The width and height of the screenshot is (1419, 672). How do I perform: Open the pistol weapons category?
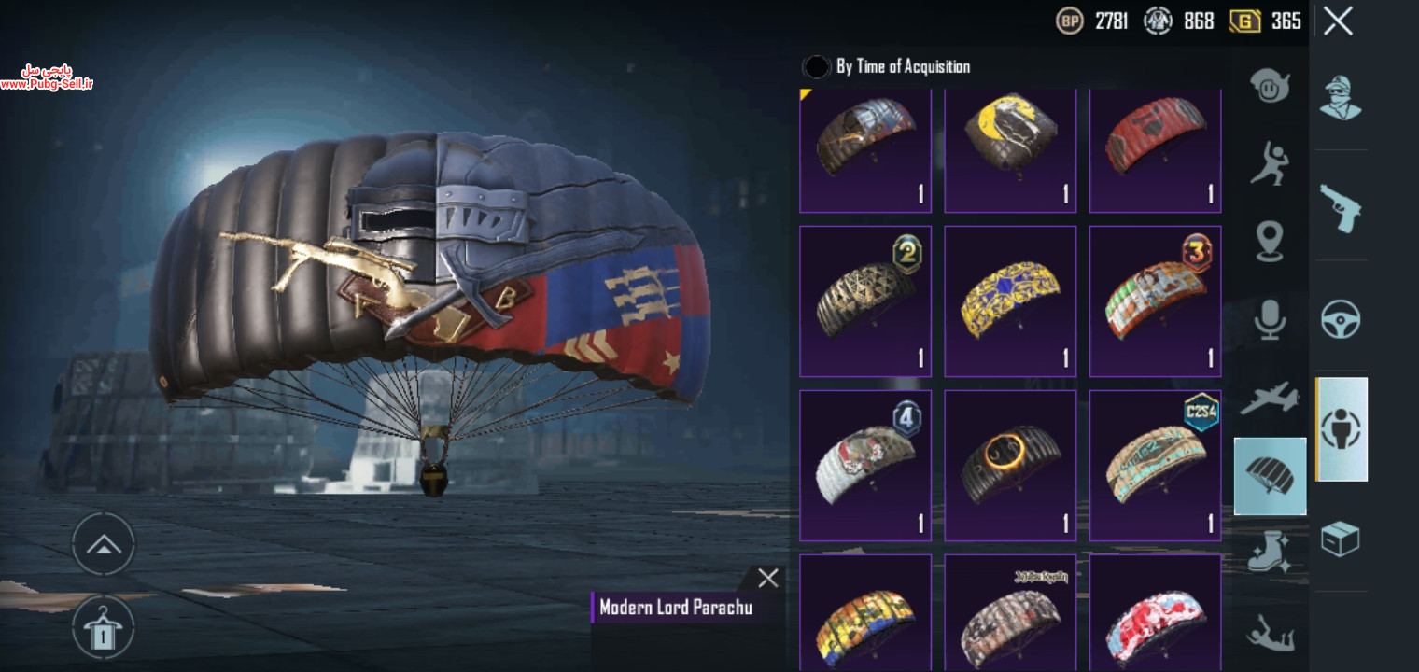click(x=1340, y=207)
